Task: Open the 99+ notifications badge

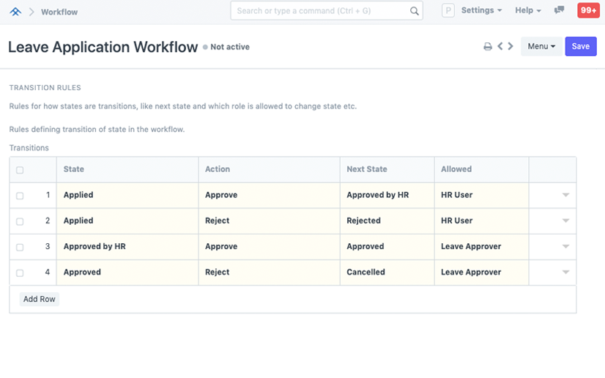Action: coord(587,11)
